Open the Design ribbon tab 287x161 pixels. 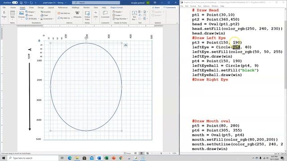pyautogui.click(x=41, y=8)
